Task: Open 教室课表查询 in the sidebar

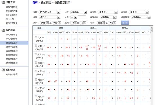Action: pyautogui.click(x=12, y=59)
